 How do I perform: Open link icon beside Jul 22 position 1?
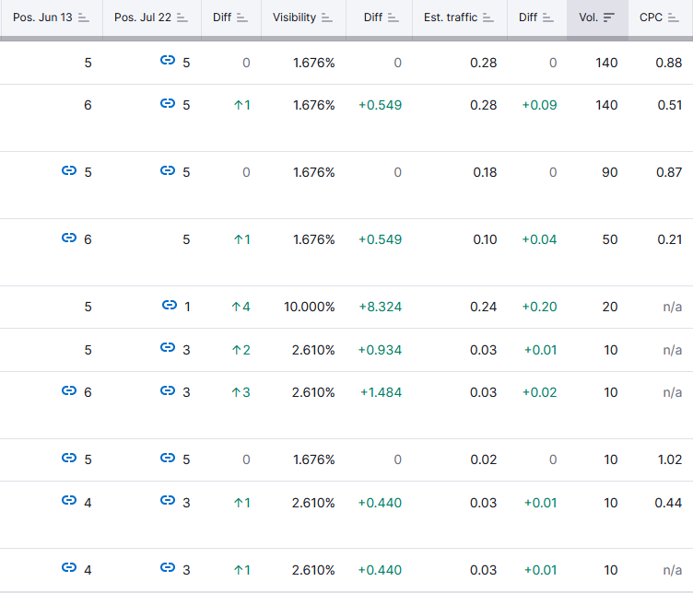[170, 305]
